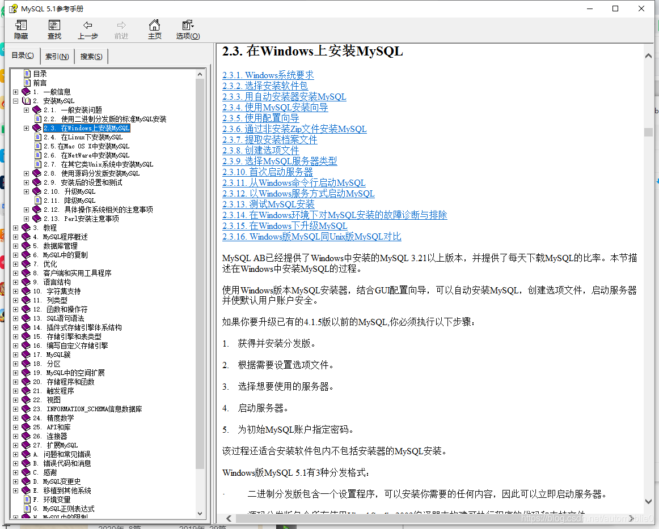Image resolution: width=659 pixels, height=529 pixels.
Task: Open link 2.3.6. 通过非安装Zip文件安装MySQL
Action: pyautogui.click(x=294, y=129)
